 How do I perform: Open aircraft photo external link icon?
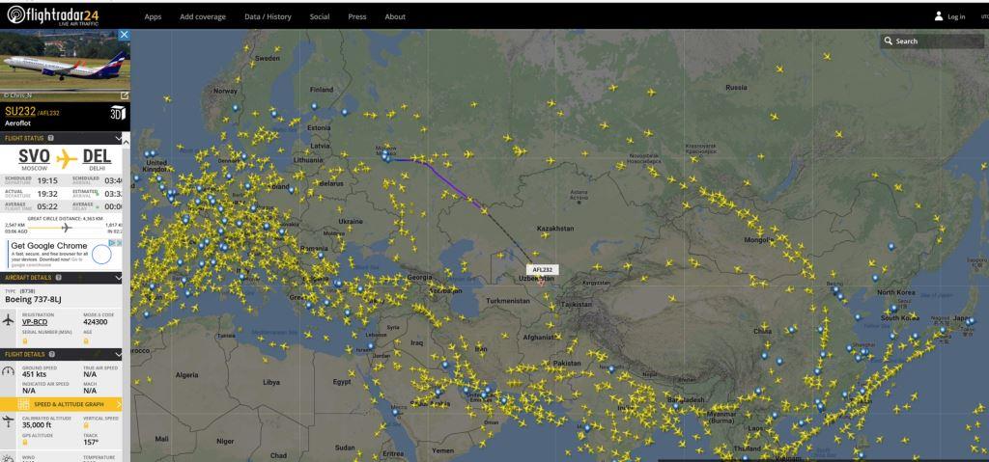click(125, 95)
